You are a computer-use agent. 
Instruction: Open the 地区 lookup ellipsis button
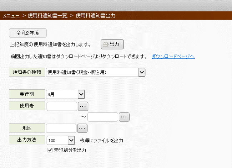(82, 128)
